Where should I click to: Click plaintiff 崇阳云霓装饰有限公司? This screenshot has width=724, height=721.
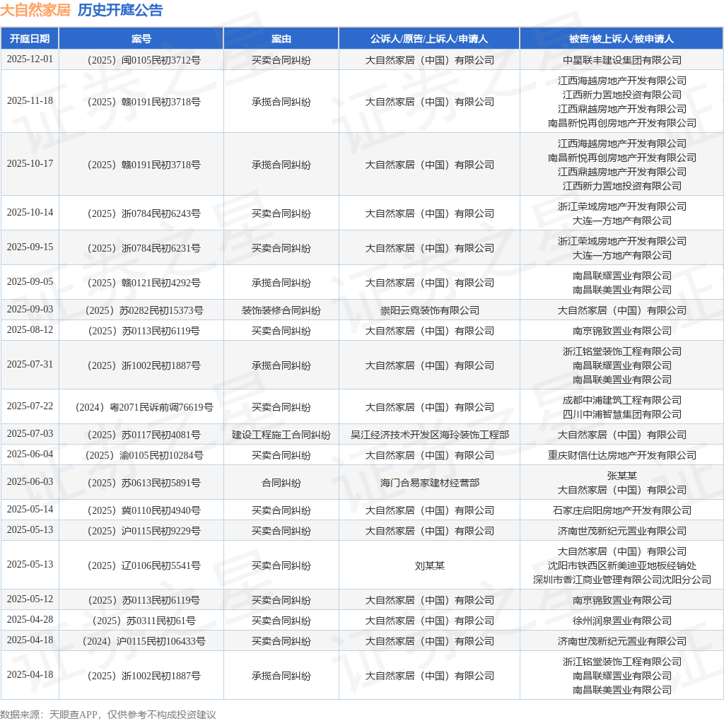click(x=429, y=310)
